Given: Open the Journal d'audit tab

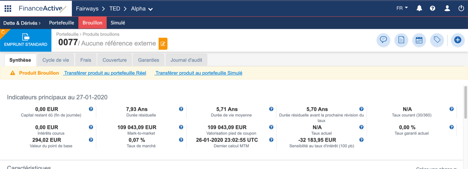Looking at the screenshot, I should click(x=186, y=60).
